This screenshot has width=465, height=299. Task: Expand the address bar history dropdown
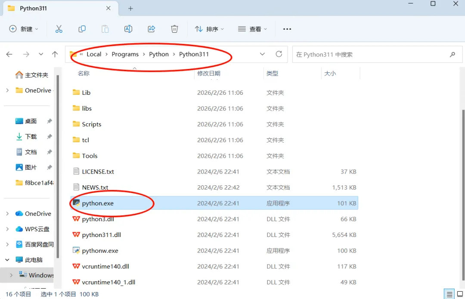[x=262, y=54]
